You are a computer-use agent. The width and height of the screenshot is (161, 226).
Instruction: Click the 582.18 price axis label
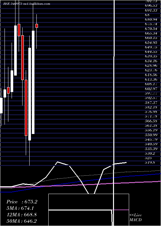coord(151,107)
